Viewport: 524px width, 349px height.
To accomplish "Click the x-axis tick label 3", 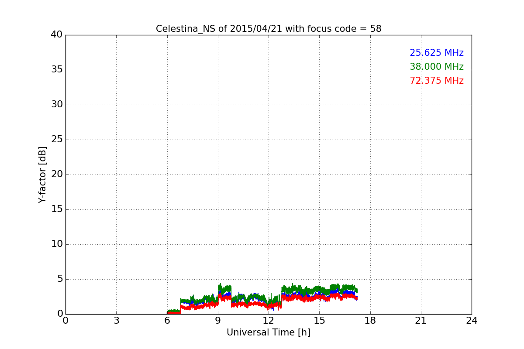I will click(116, 321).
